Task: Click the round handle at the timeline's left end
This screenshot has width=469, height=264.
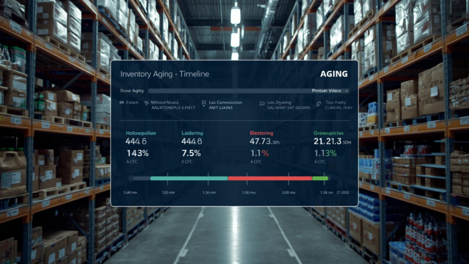Action: 131,178
